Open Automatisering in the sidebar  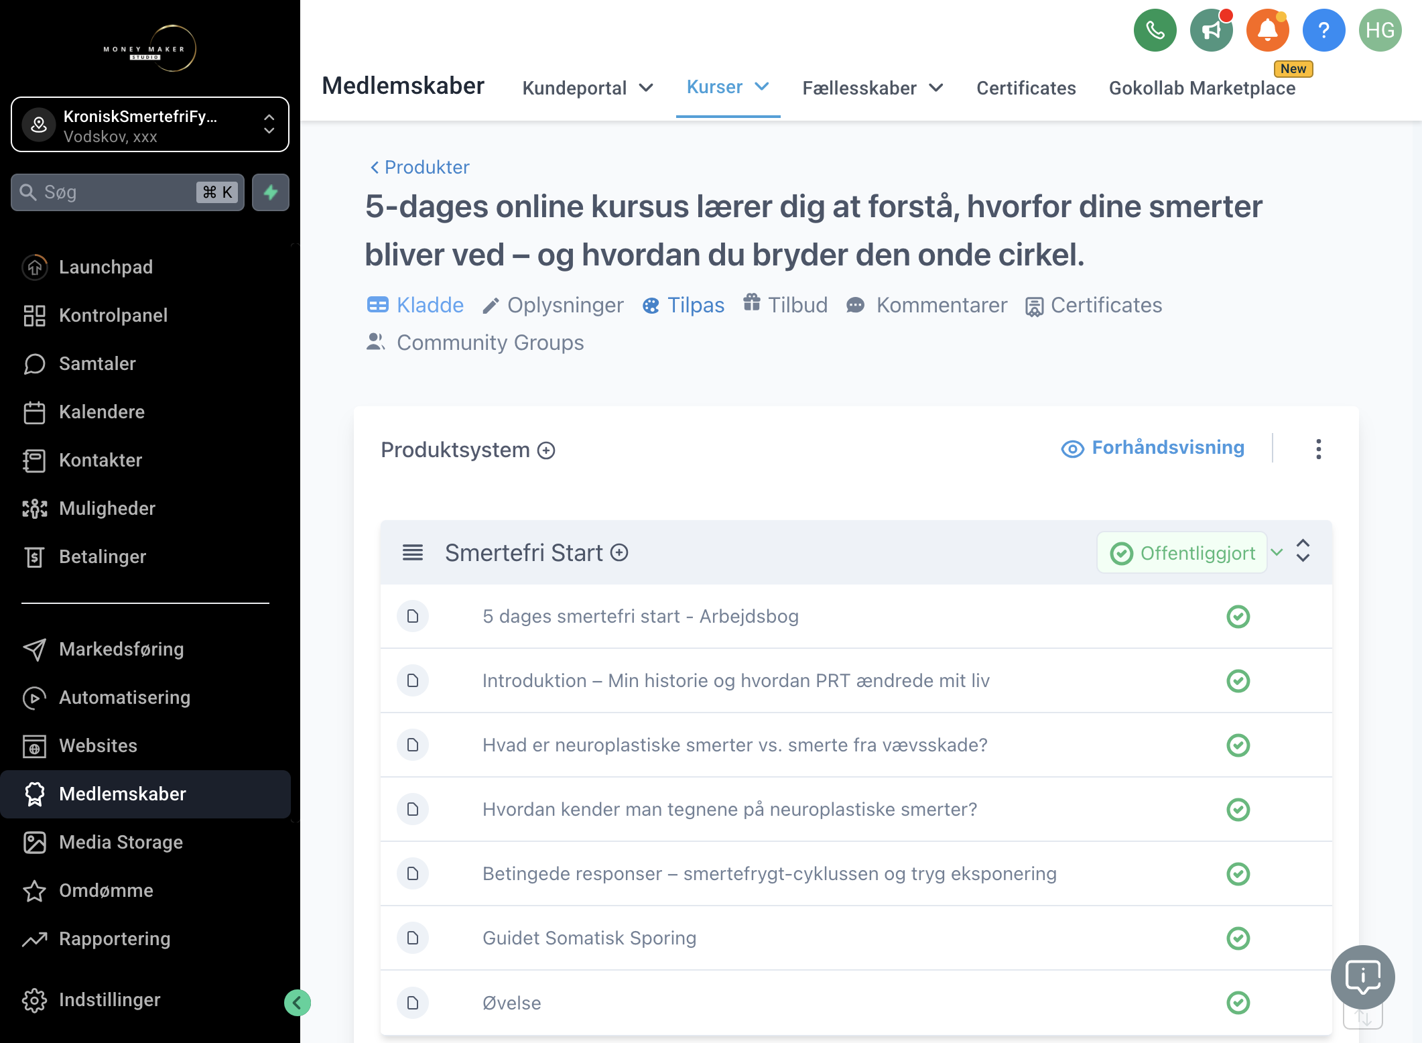pyautogui.click(x=145, y=697)
